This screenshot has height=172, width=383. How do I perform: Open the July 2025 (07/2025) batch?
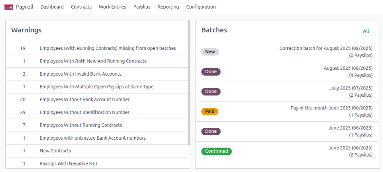click(351, 88)
